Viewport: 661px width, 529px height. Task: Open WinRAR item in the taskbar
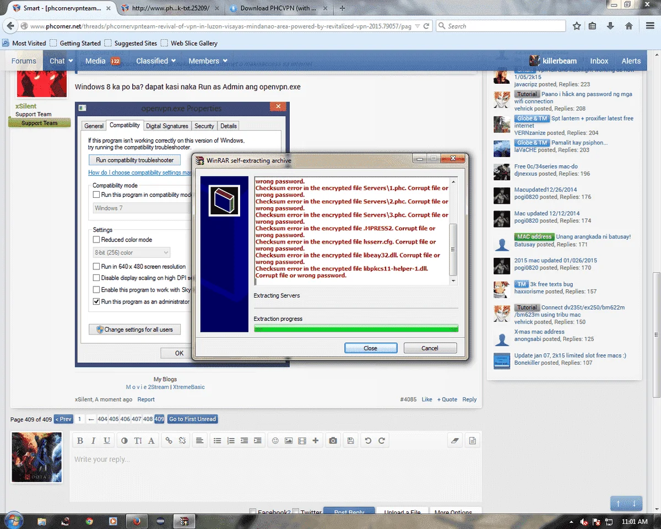click(x=185, y=521)
